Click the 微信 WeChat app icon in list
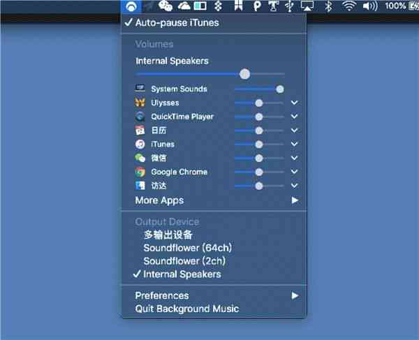Image resolution: width=419 pixels, height=340 pixels. pyautogui.click(x=140, y=158)
